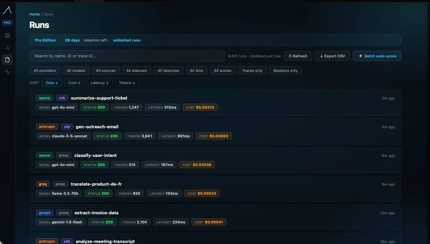Click TOKENS 2,104 chip
This screenshot has height=244, width=430.
(135, 222)
